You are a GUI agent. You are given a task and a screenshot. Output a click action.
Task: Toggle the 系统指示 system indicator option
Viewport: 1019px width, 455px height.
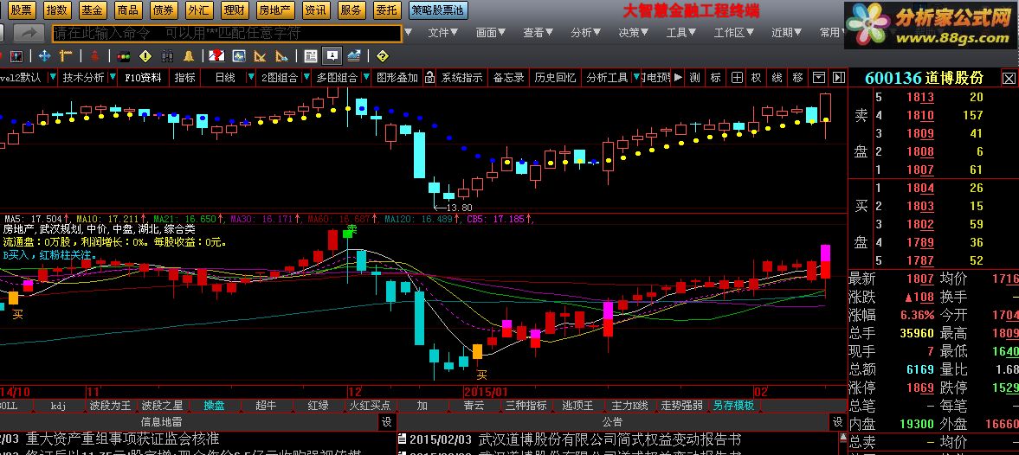pos(462,78)
